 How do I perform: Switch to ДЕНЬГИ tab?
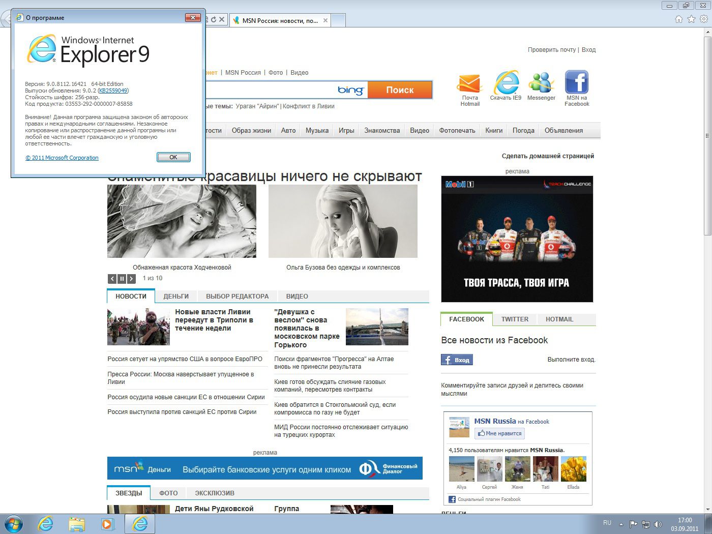click(x=176, y=296)
